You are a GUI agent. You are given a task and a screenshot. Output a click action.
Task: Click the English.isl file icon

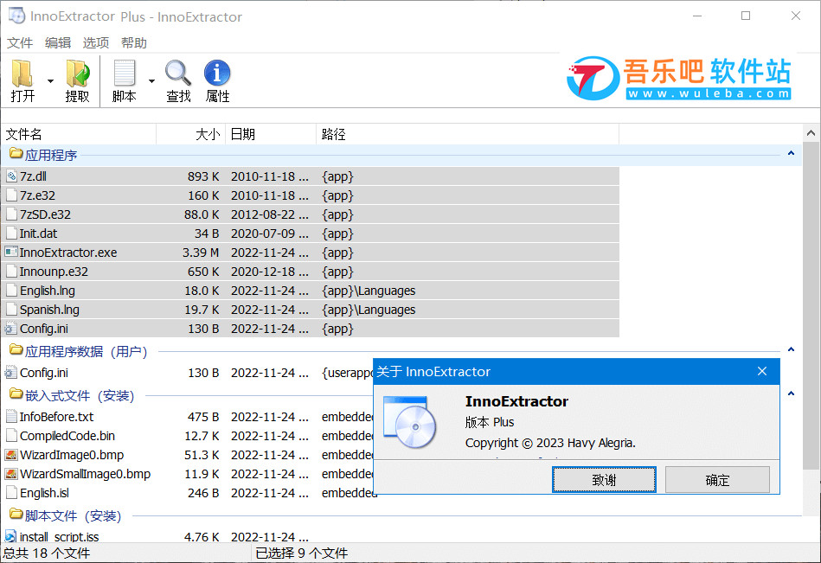point(11,493)
